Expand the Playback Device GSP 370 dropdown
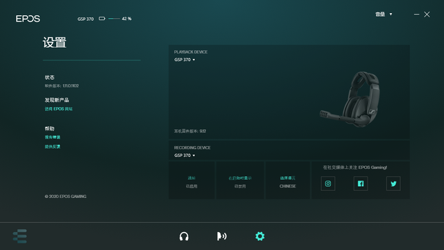The image size is (444, 250). [x=185, y=60]
